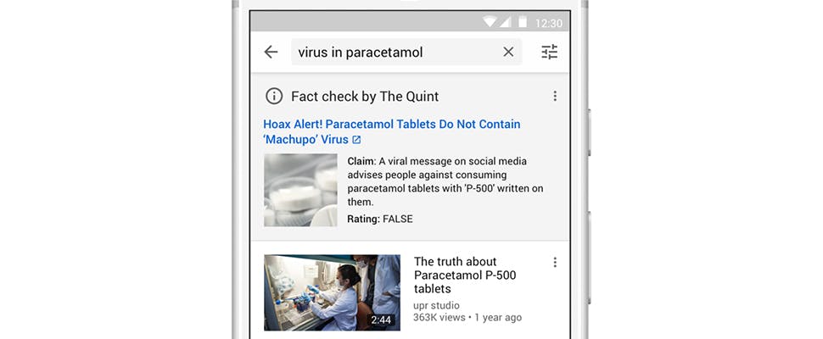Tap the Fact check by The Quint heading
This screenshot has width=823, height=339.
(365, 97)
